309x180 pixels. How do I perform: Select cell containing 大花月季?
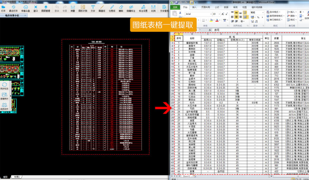click(x=192, y=106)
